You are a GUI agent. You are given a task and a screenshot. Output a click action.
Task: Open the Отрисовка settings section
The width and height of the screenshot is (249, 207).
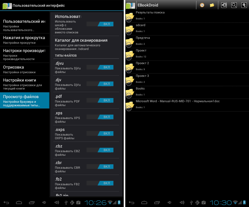(x=24, y=69)
